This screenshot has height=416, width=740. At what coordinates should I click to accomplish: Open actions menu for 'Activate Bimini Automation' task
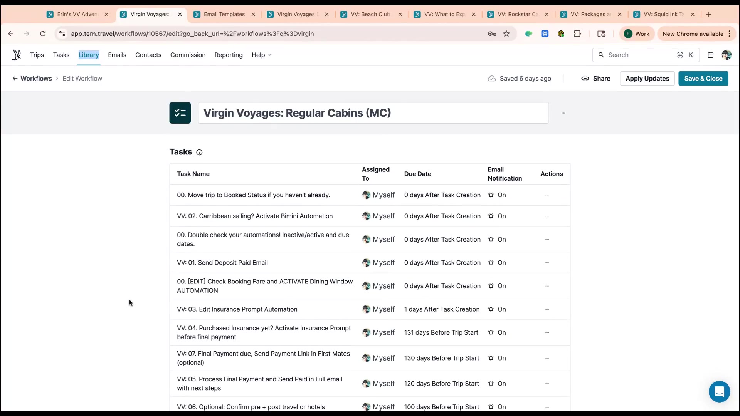click(x=547, y=216)
